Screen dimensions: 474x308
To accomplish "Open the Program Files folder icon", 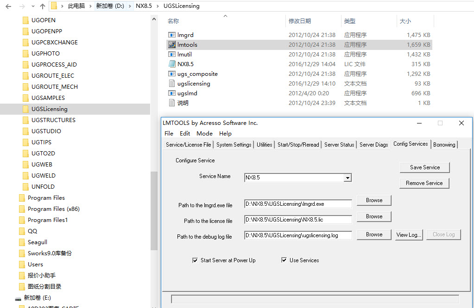I will (22, 198).
